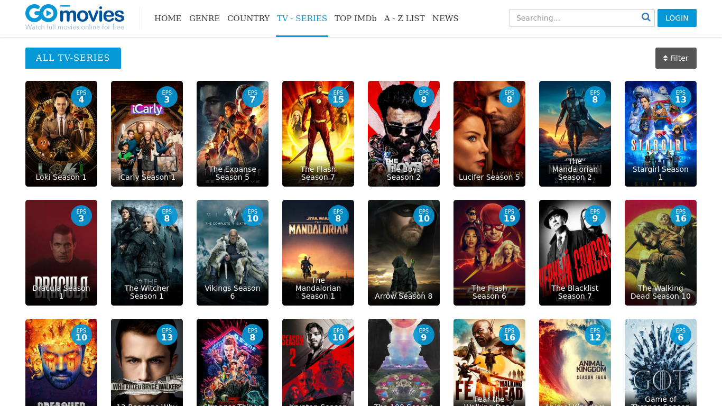Expand the COUNTRY menu
The width and height of the screenshot is (722, 406).
click(x=248, y=19)
